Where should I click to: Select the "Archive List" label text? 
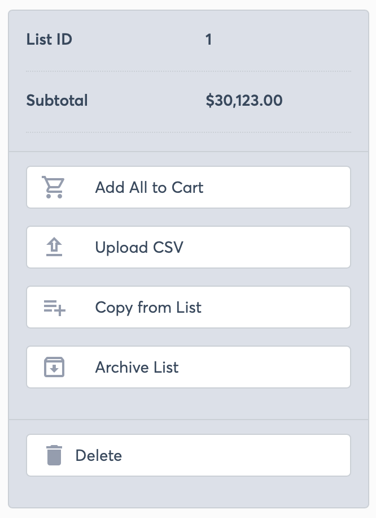coord(137,368)
